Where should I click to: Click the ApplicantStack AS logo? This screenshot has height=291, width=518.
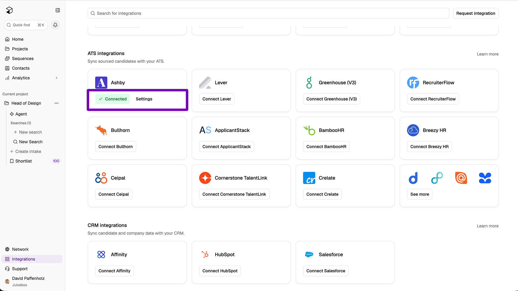[x=205, y=130]
